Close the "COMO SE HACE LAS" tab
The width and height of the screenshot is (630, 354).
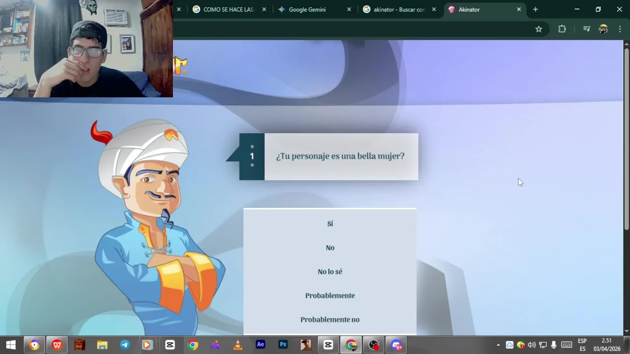pos(264,9)
